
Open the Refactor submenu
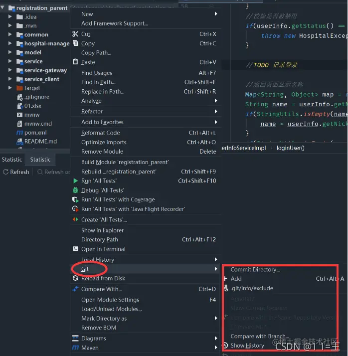146,111
